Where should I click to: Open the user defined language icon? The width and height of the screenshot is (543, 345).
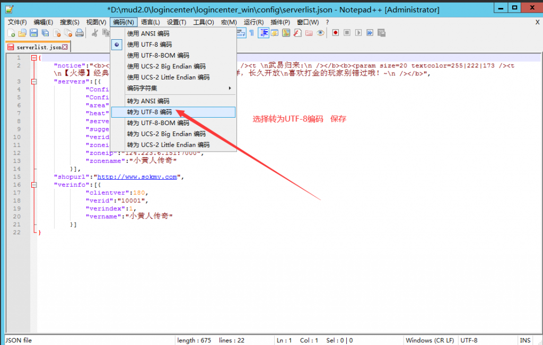(x=275, y=33)
